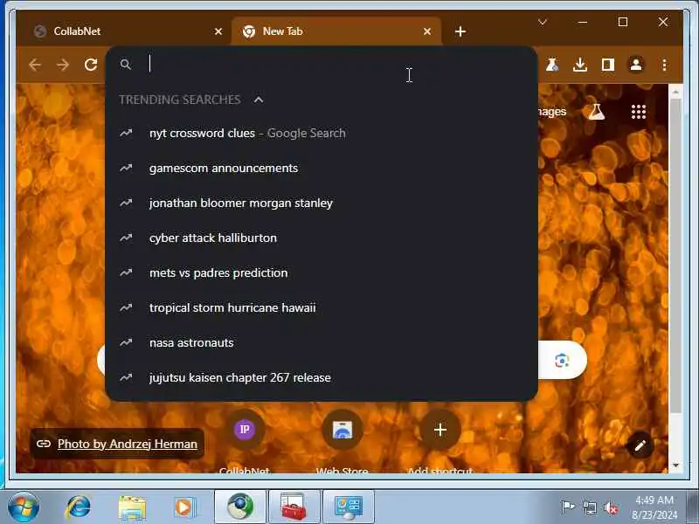Go back with the browser back arrow
The height and width of the screenshot is (524, 699).
(x=35, y=65)
